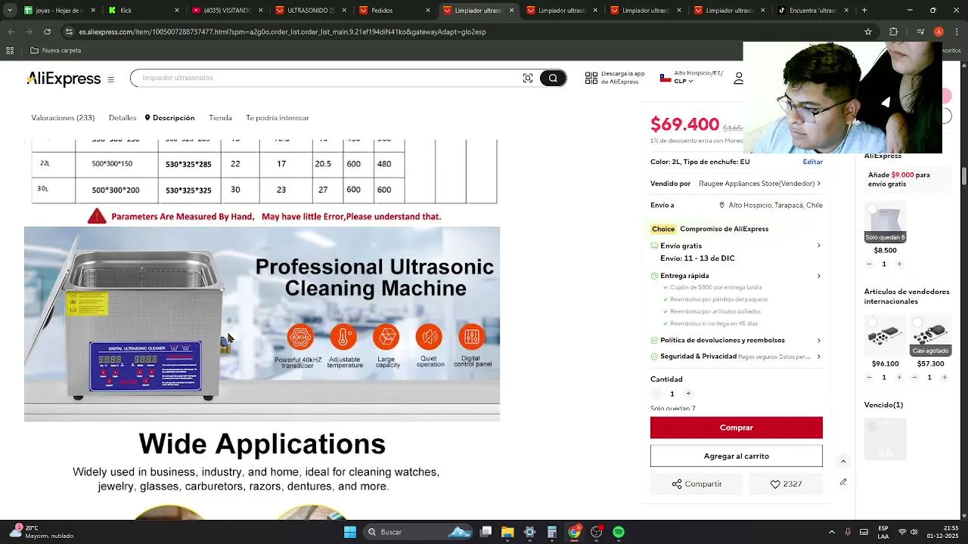Reload the page in Chrome

click(x=47, y=32)
